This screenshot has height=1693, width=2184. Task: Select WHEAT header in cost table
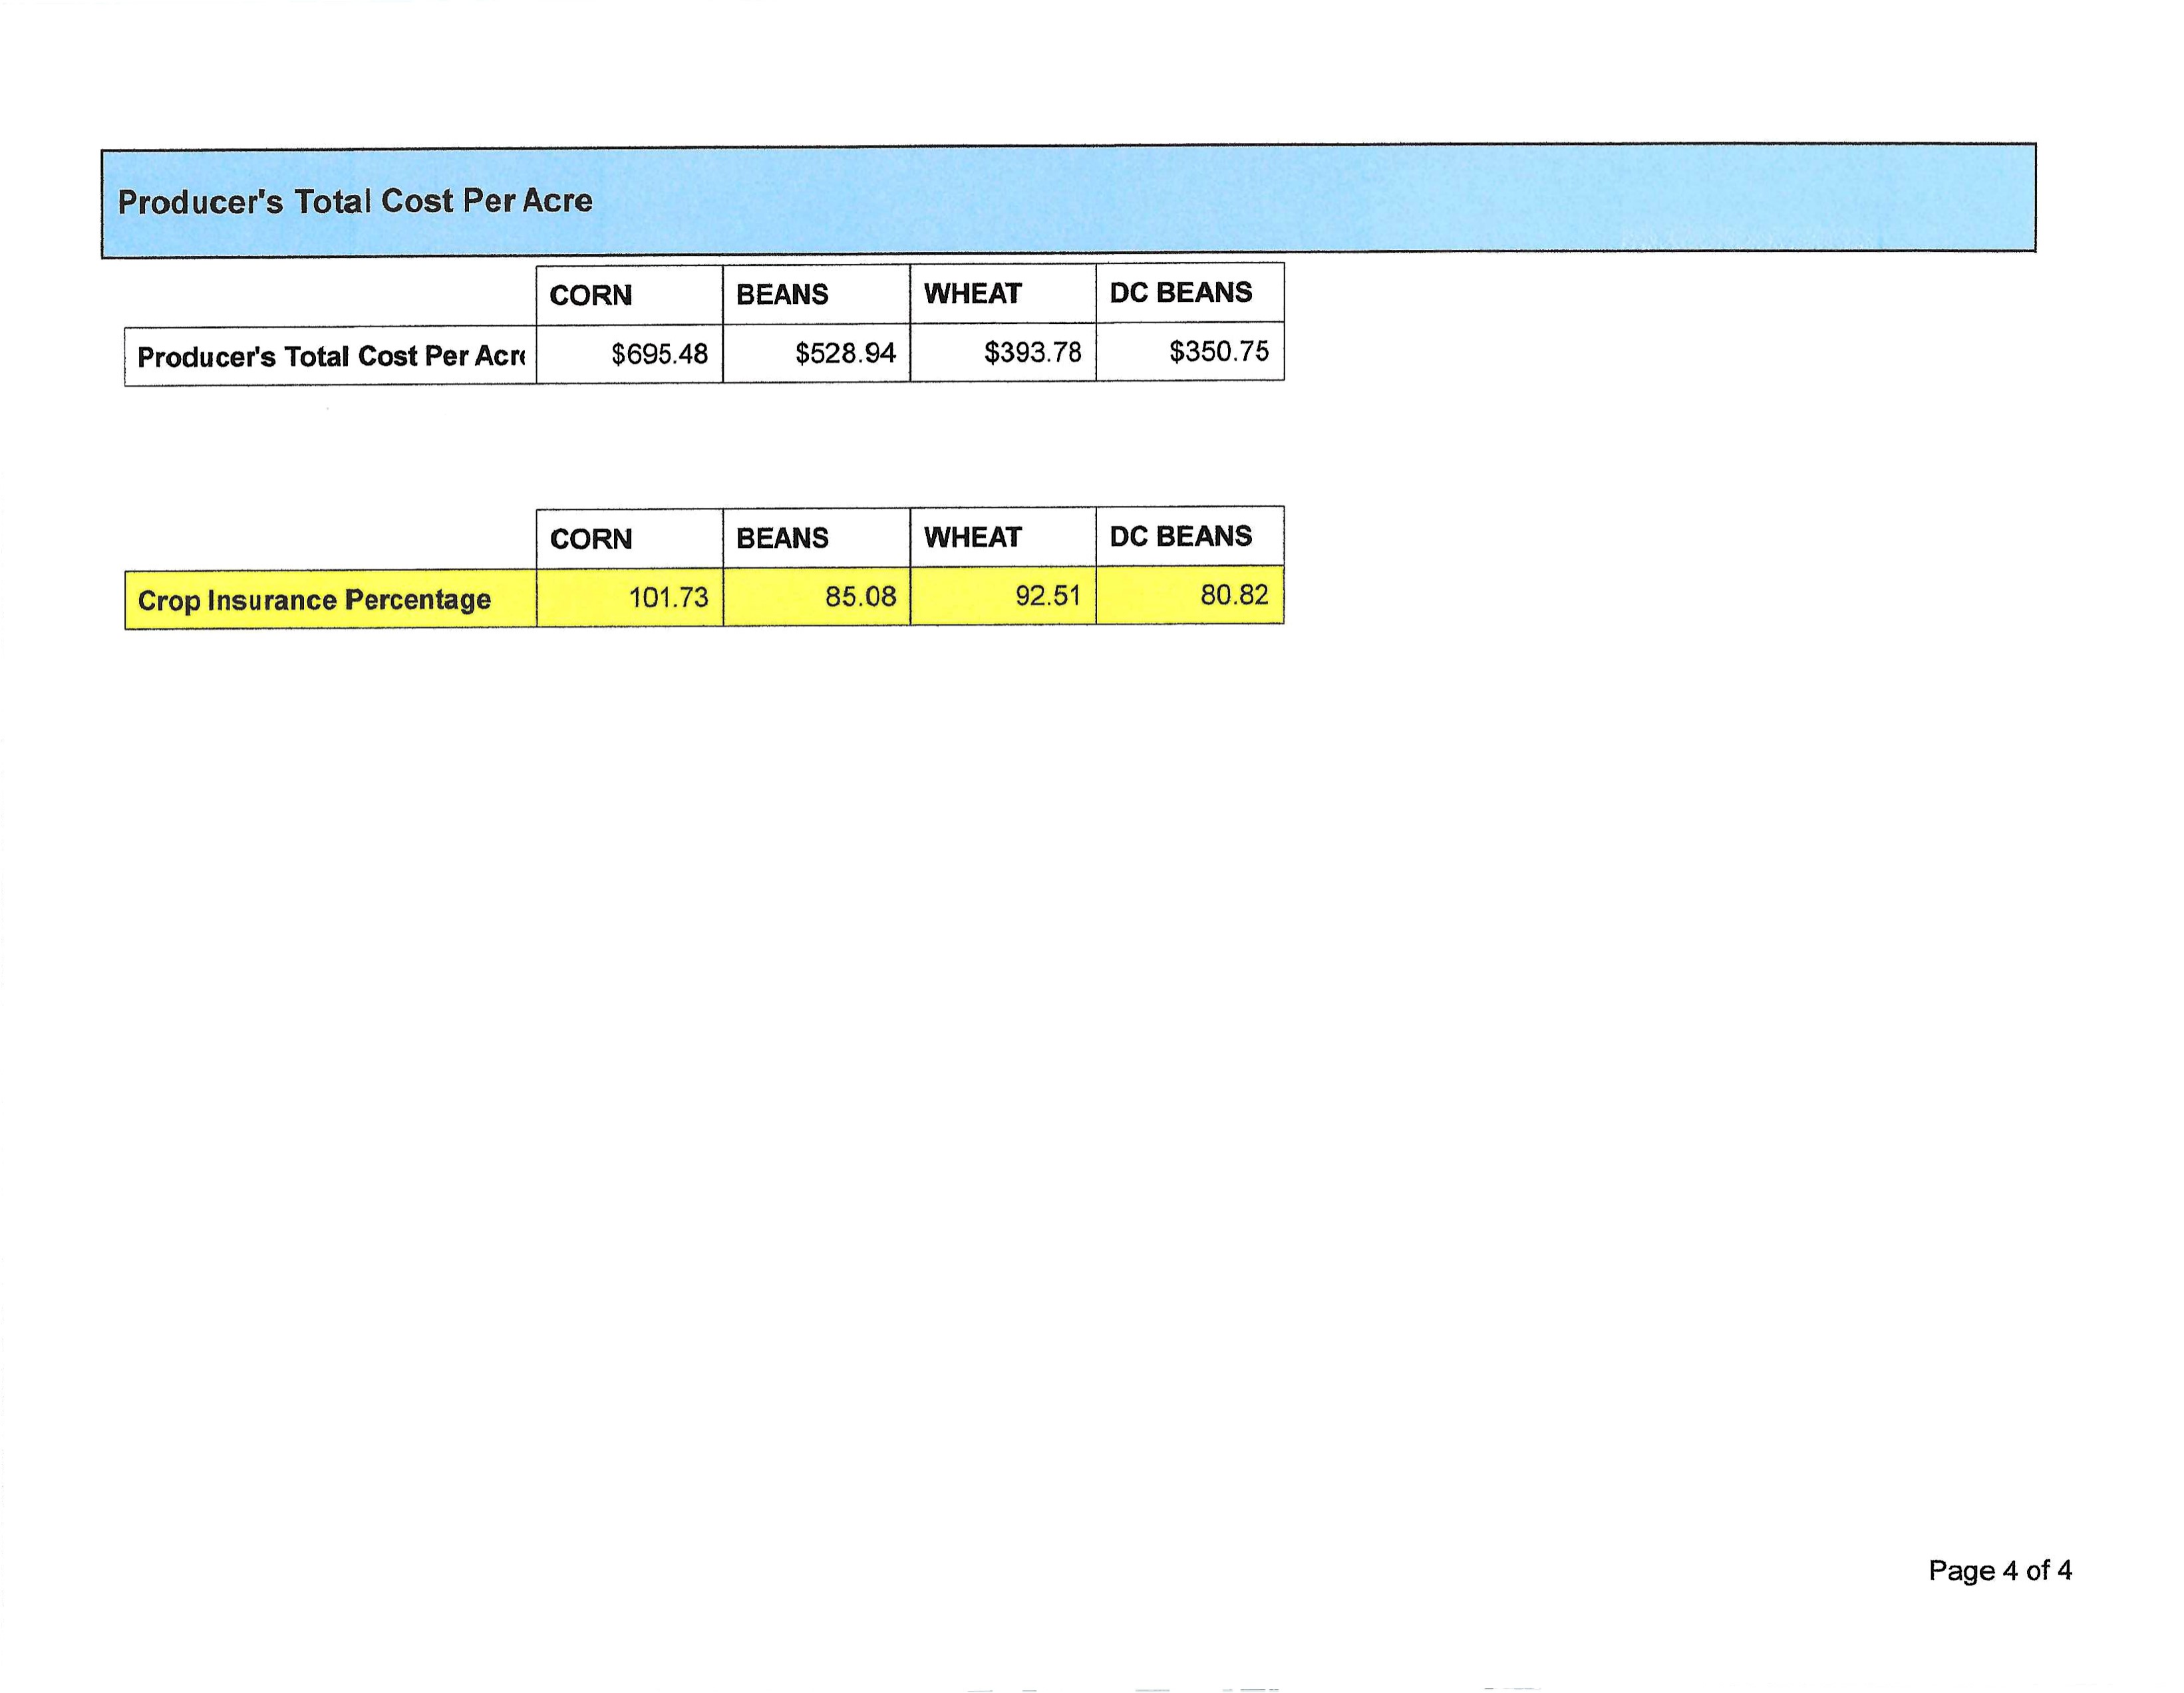click(972, 294)
